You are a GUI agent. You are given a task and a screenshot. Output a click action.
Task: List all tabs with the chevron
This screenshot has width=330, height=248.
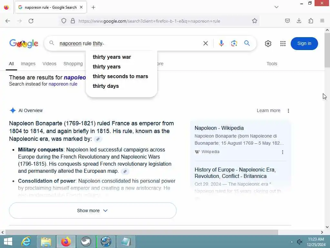click(276, 7)
